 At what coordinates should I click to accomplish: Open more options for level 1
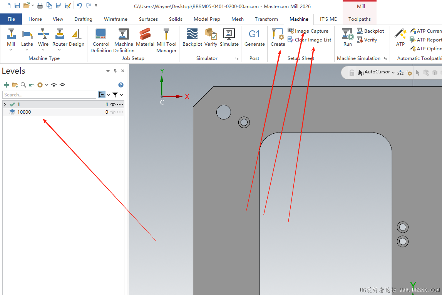pos(120,104)
